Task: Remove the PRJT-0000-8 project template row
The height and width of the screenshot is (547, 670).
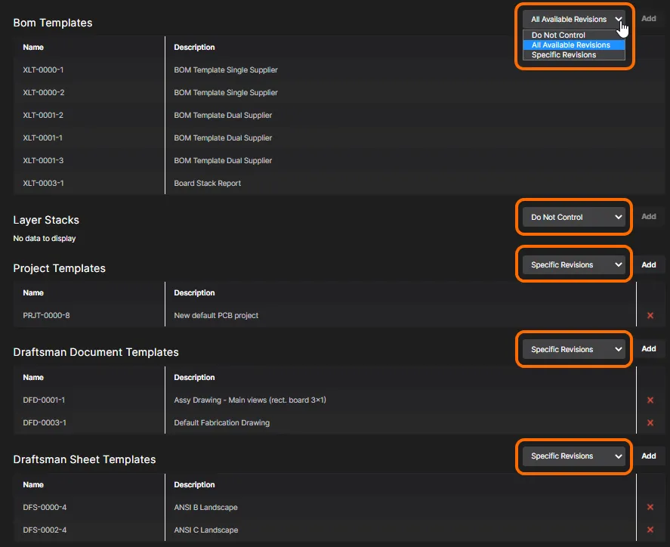Action: click(x=650, y=316)
